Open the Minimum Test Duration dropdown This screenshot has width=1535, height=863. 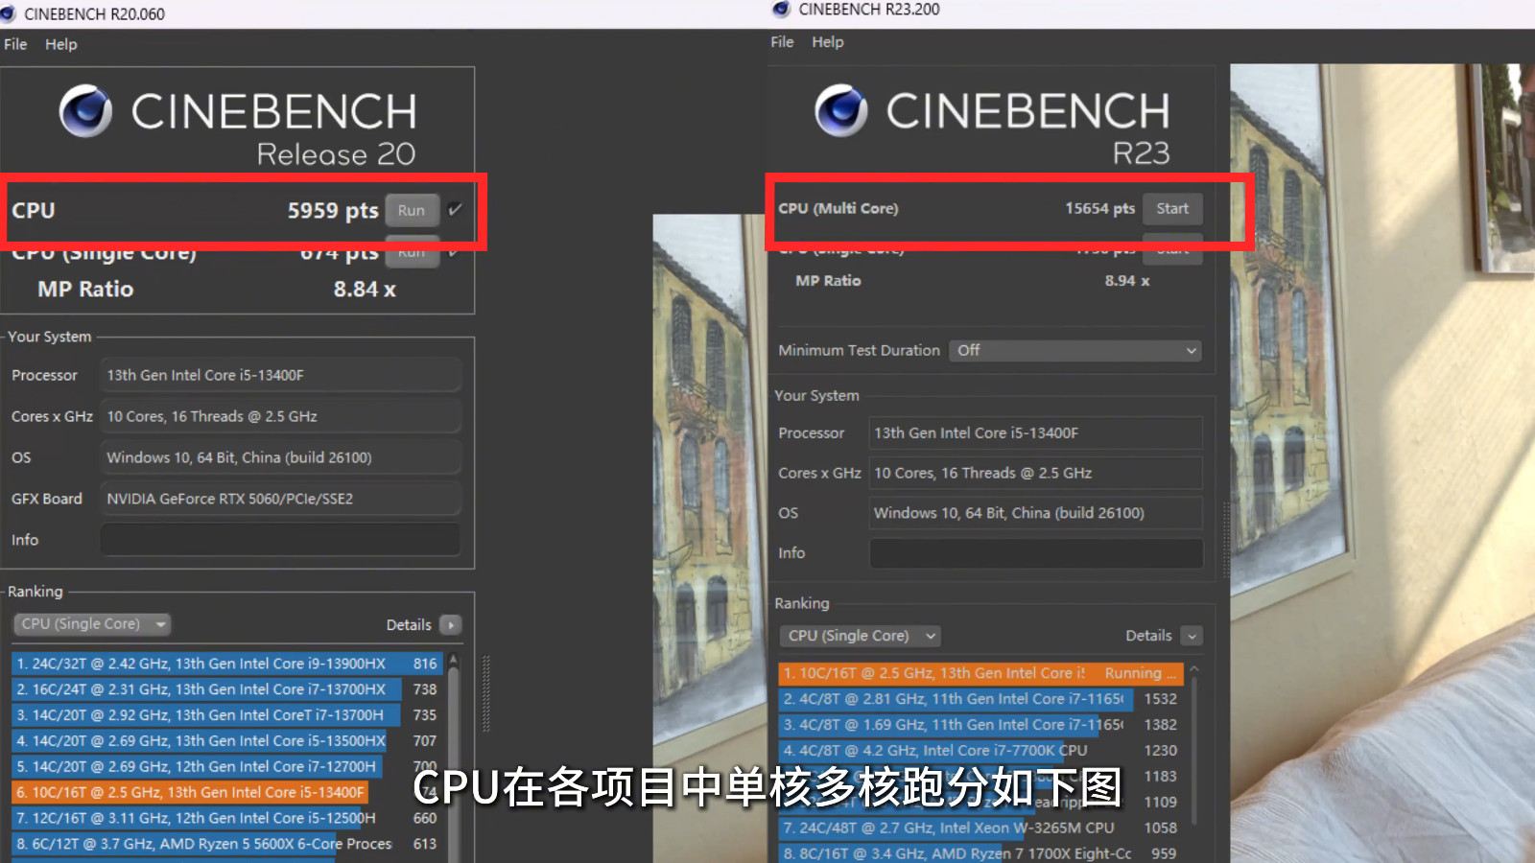[x=1074, y=351]
